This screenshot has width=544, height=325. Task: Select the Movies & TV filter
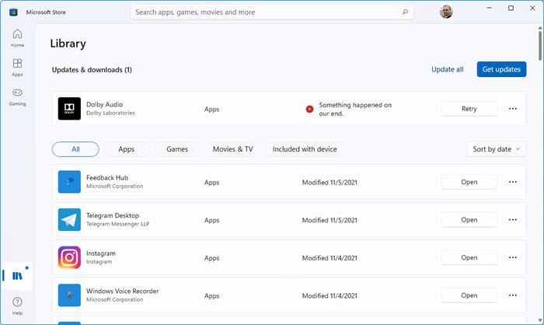[x=232, y=149]
